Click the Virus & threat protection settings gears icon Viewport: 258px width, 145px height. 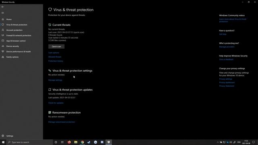coord(50,70)
